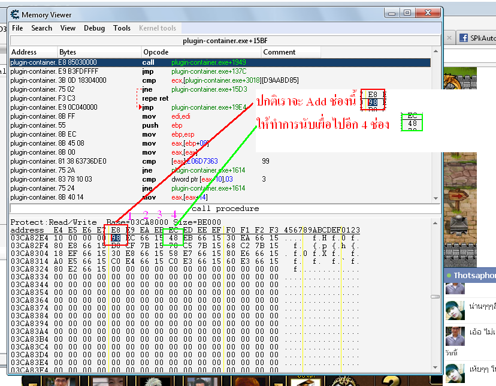Open the SPkAuto browser tab
Image resolution: width=496 pixels, height=386 pixels.
[x=476, y=38]
